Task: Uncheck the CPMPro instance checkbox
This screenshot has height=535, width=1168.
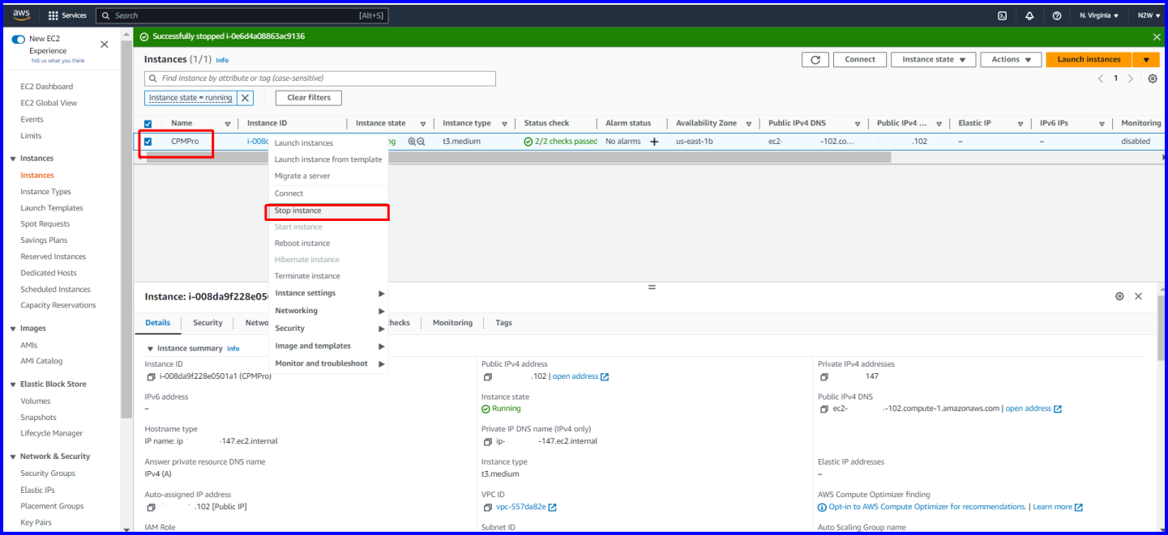Action: point(148,142)
